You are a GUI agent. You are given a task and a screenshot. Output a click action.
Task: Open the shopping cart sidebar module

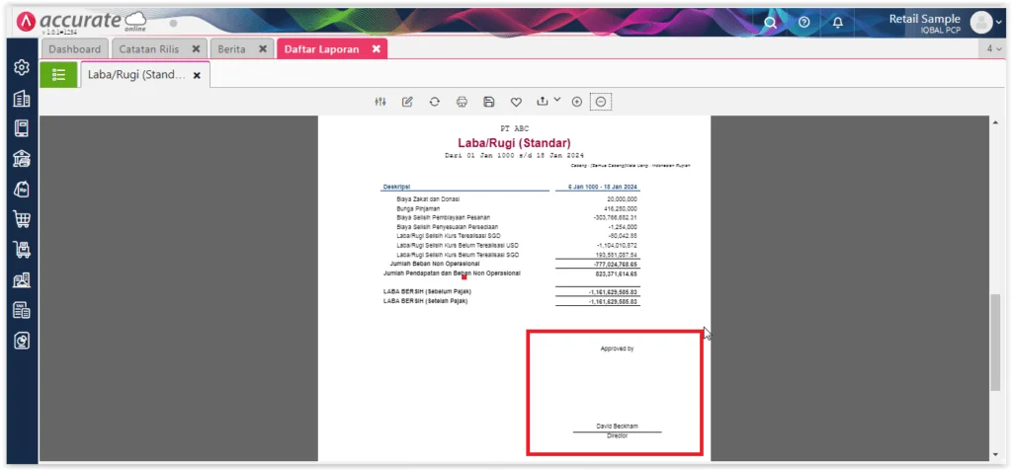point(21,219)
